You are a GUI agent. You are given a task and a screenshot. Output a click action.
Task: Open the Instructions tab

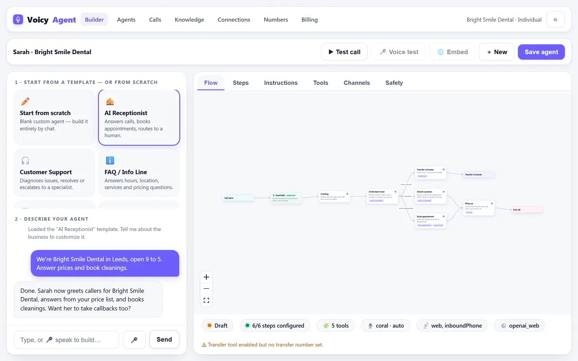pos(281,83)
